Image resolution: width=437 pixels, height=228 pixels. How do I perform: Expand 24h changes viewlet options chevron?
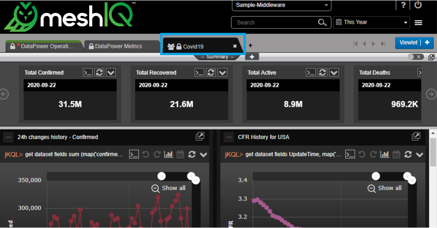(x=203, y=155)
